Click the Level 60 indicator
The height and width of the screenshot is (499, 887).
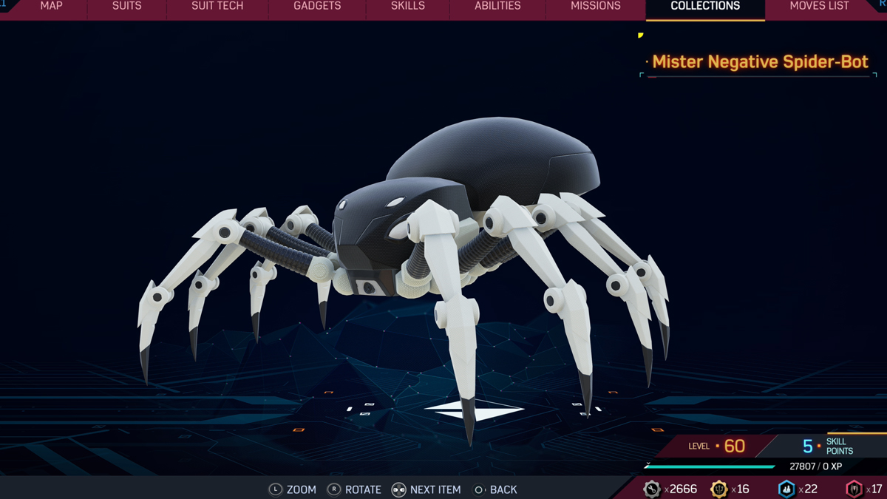pyautogui.click(x=717, y=446)
